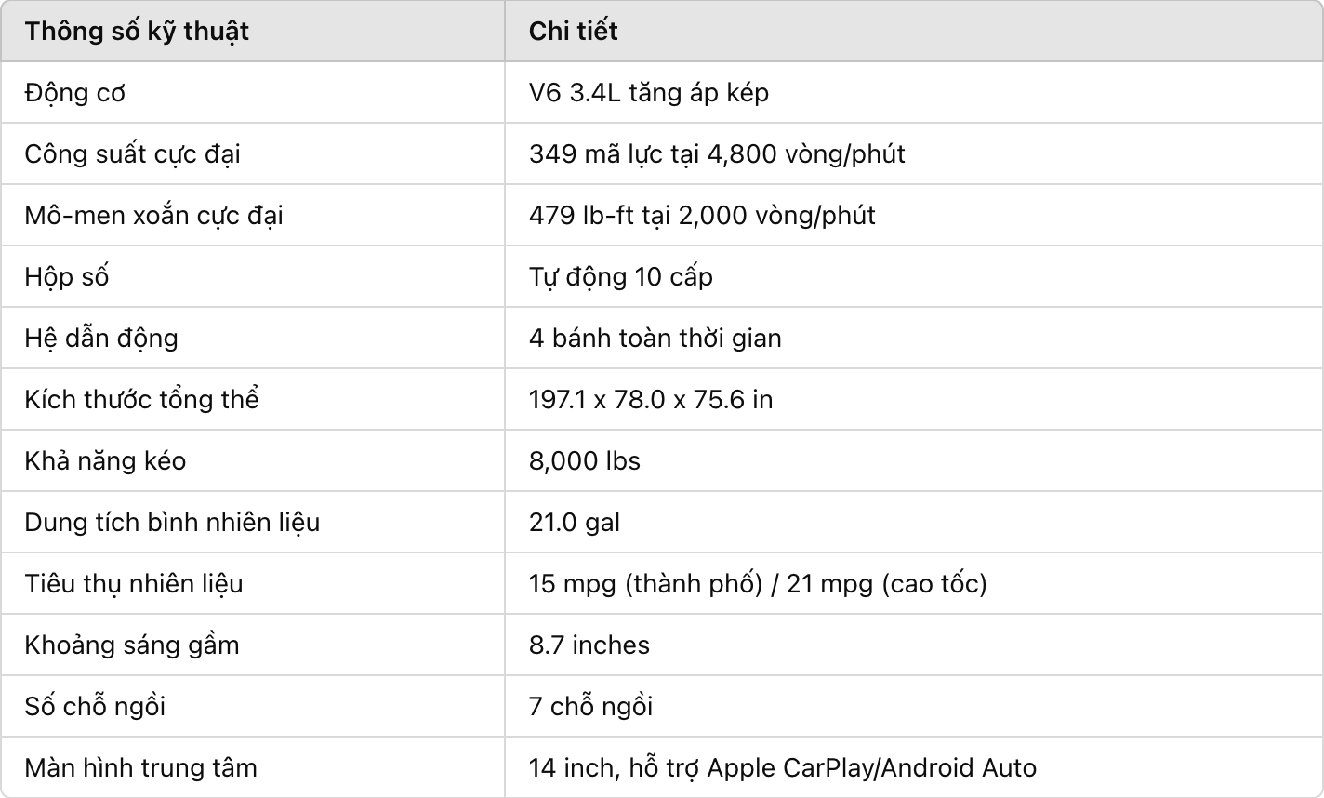This screenshot has width=1324, height=798.
Task: Select the 'V6 3.4L tăng áp kép' cell
Action: pyautogui.click(x=649, y=93)
